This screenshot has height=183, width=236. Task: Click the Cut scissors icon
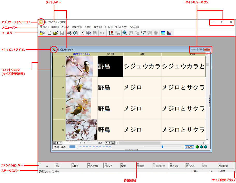(82, 33)
